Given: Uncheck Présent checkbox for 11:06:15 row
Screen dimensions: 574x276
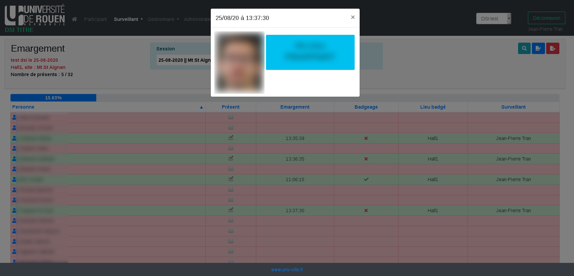Looking at the screenshot, I should pyautogui.click(x=231, y=179).
